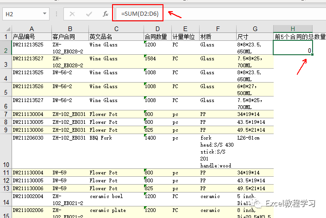Click the DW-56-2 contract cell in row 4
The height and width of the screenshot is (218, 326).
tap(70, 76)
